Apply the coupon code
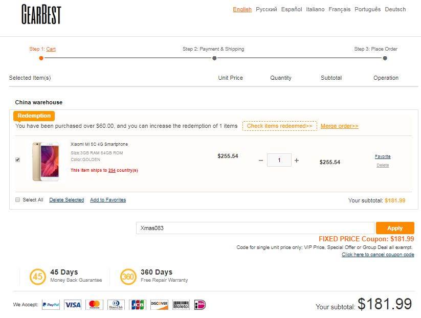The image size is (421, 318). (x=395, y=228)
